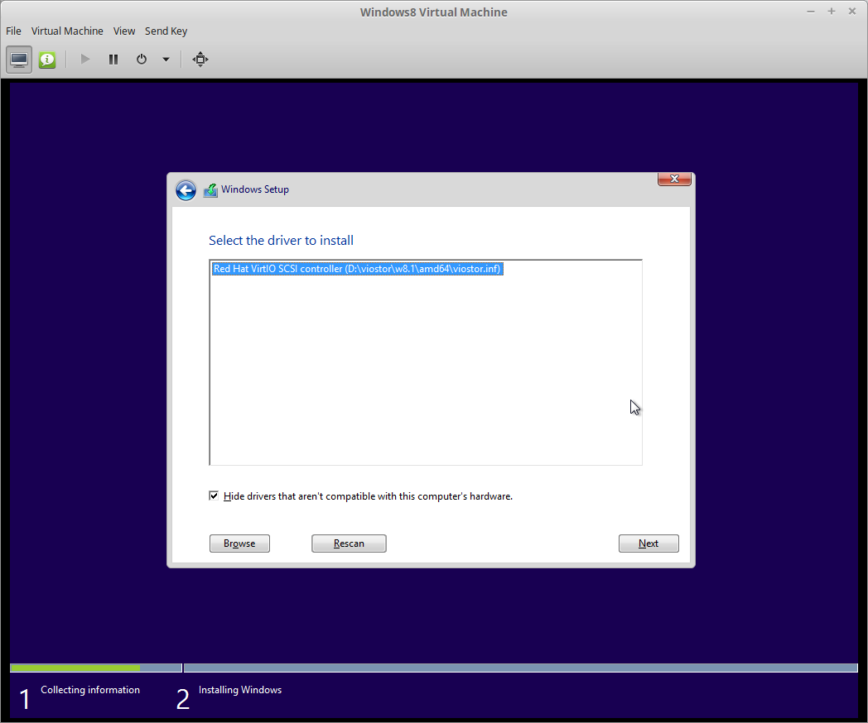Screen dimensions: 868x723
Task: Show the graphical console view
Action: pos(19,59)
